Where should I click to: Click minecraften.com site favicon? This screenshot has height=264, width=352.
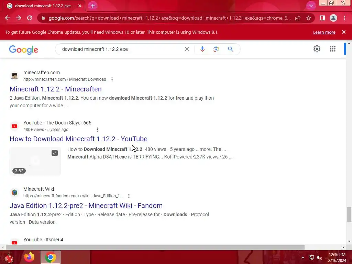tap(14, 76)
